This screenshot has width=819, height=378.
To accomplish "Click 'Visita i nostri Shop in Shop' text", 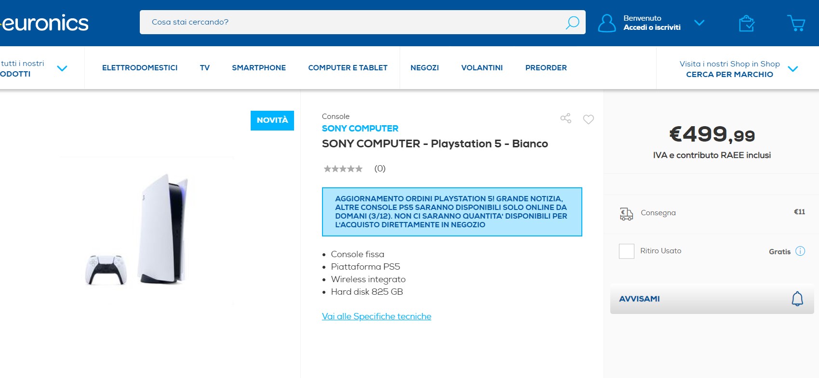I will 729,64.
